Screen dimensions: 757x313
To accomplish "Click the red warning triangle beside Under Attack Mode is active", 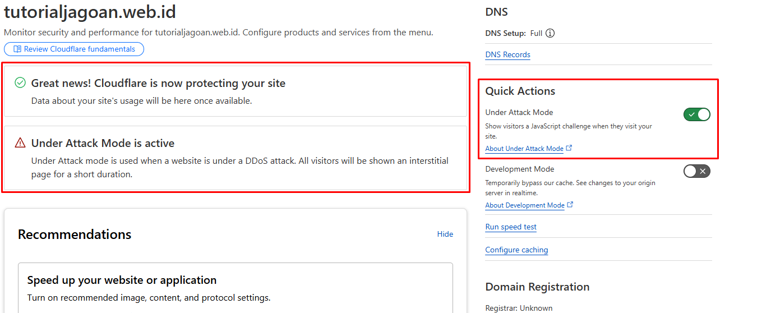I will (x=20, y=142).
